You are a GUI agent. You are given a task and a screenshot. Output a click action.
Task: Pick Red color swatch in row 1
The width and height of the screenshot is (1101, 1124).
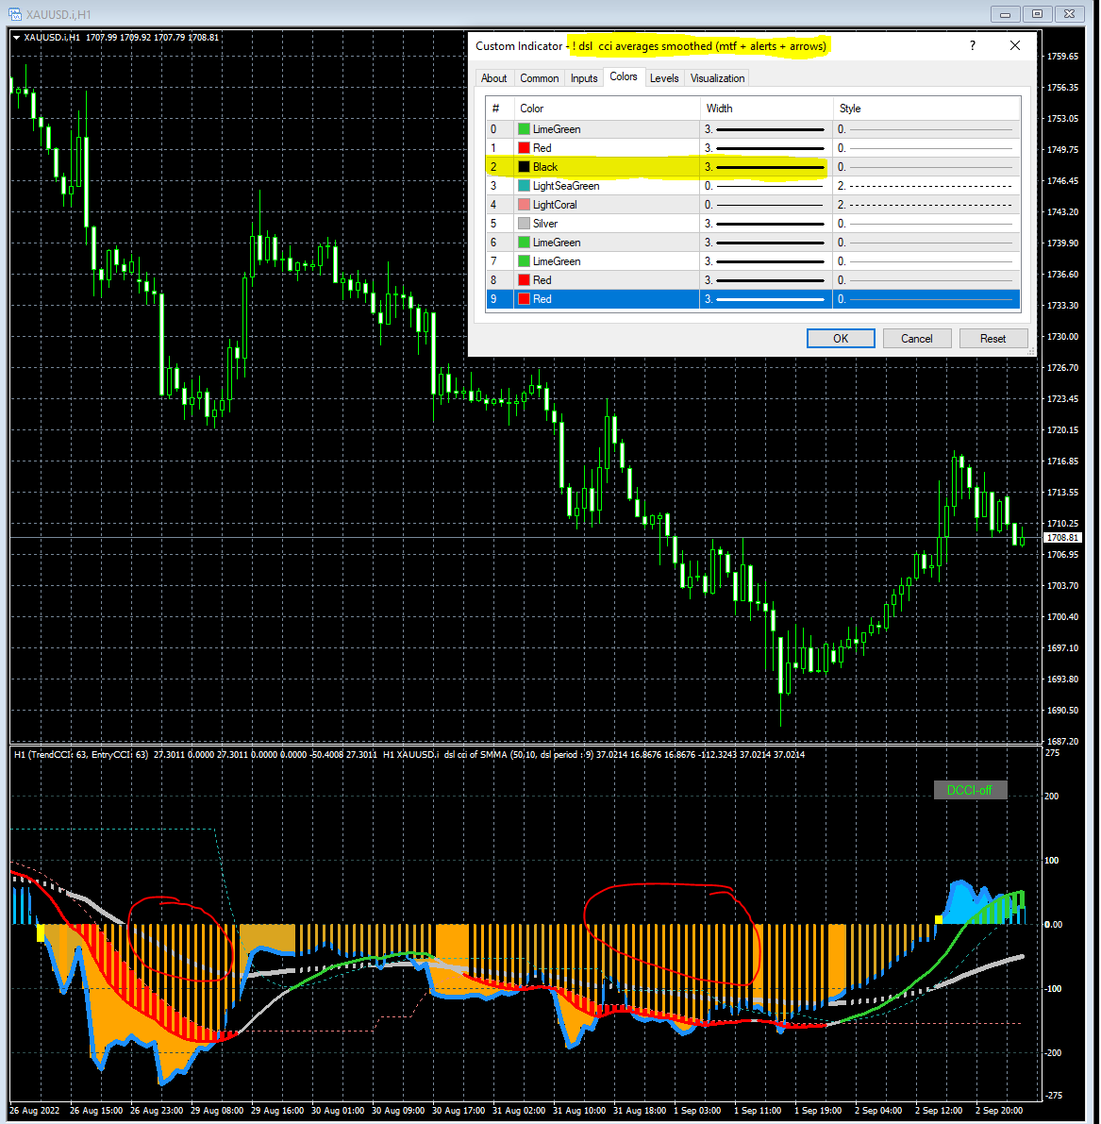(524, 147)
